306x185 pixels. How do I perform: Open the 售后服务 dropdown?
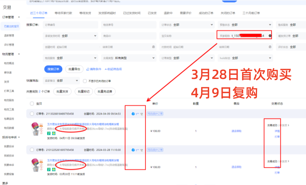(x=291, y=25)
